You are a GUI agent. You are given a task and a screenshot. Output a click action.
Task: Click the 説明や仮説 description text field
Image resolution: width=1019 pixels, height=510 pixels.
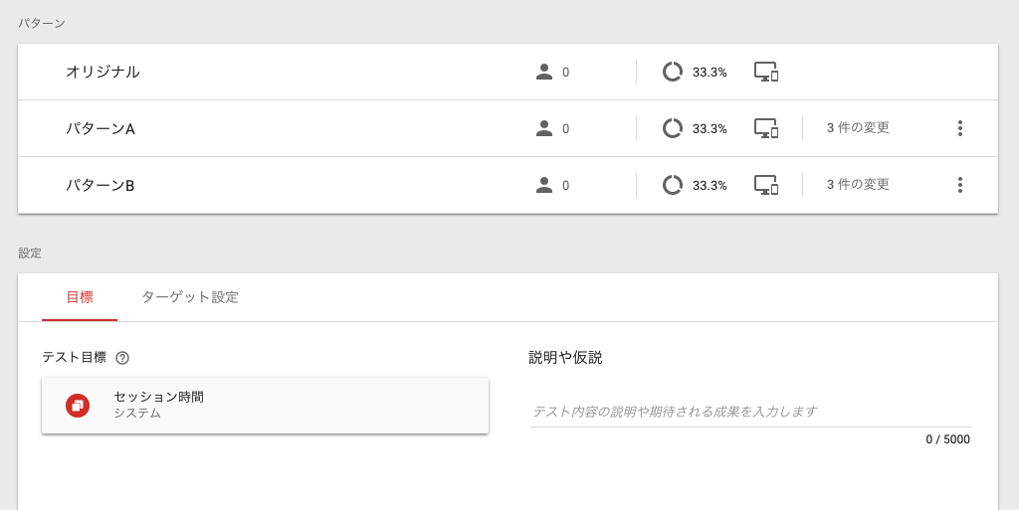[750, 412]
